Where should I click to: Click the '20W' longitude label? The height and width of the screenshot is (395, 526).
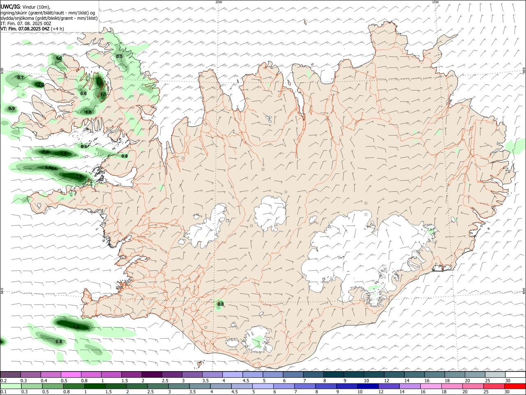tap(219, 2)
